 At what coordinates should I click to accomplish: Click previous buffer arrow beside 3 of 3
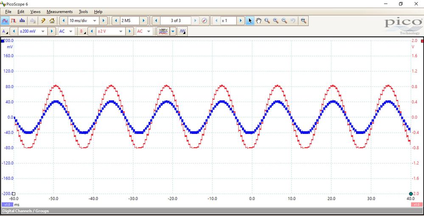click(156, 20)
